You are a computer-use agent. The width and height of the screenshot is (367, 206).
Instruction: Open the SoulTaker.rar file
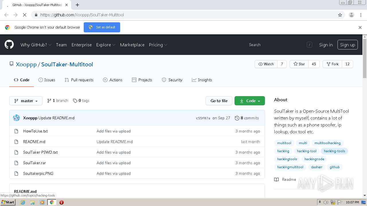tap(34, 163)
